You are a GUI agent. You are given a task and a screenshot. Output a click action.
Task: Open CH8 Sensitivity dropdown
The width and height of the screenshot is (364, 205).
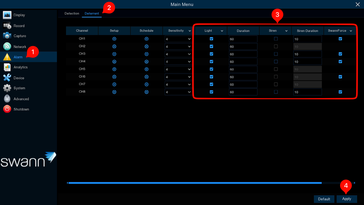(x=178, y=92)
